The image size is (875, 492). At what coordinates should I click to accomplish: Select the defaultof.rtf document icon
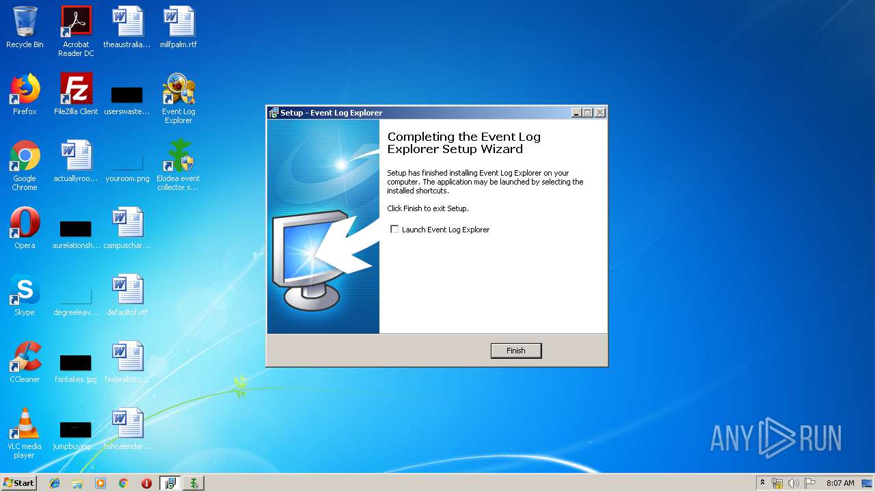point(127,295)
